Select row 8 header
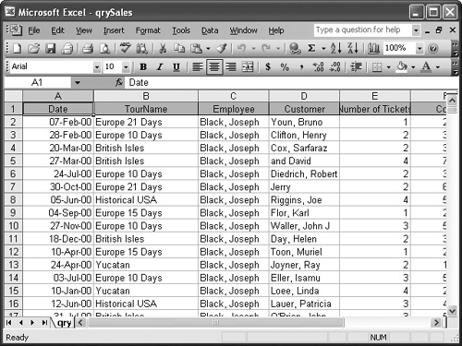 coord(13,200)
